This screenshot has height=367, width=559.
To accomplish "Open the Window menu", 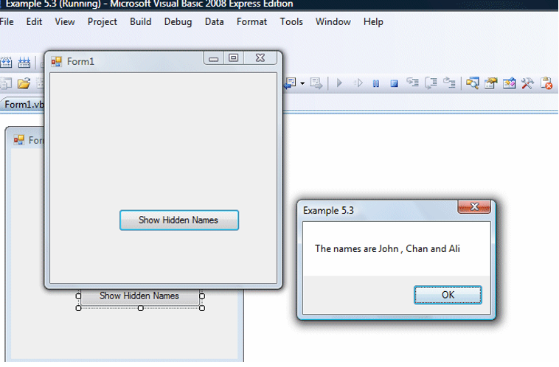I will (x=333, y=21).
